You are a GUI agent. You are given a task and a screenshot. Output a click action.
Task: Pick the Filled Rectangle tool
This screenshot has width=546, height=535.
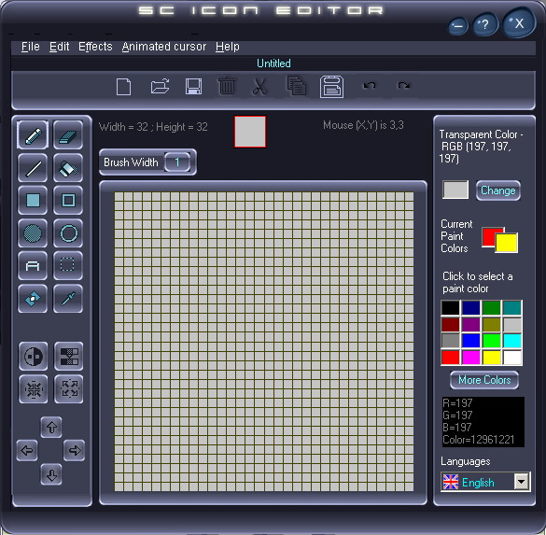pos(33,201)
